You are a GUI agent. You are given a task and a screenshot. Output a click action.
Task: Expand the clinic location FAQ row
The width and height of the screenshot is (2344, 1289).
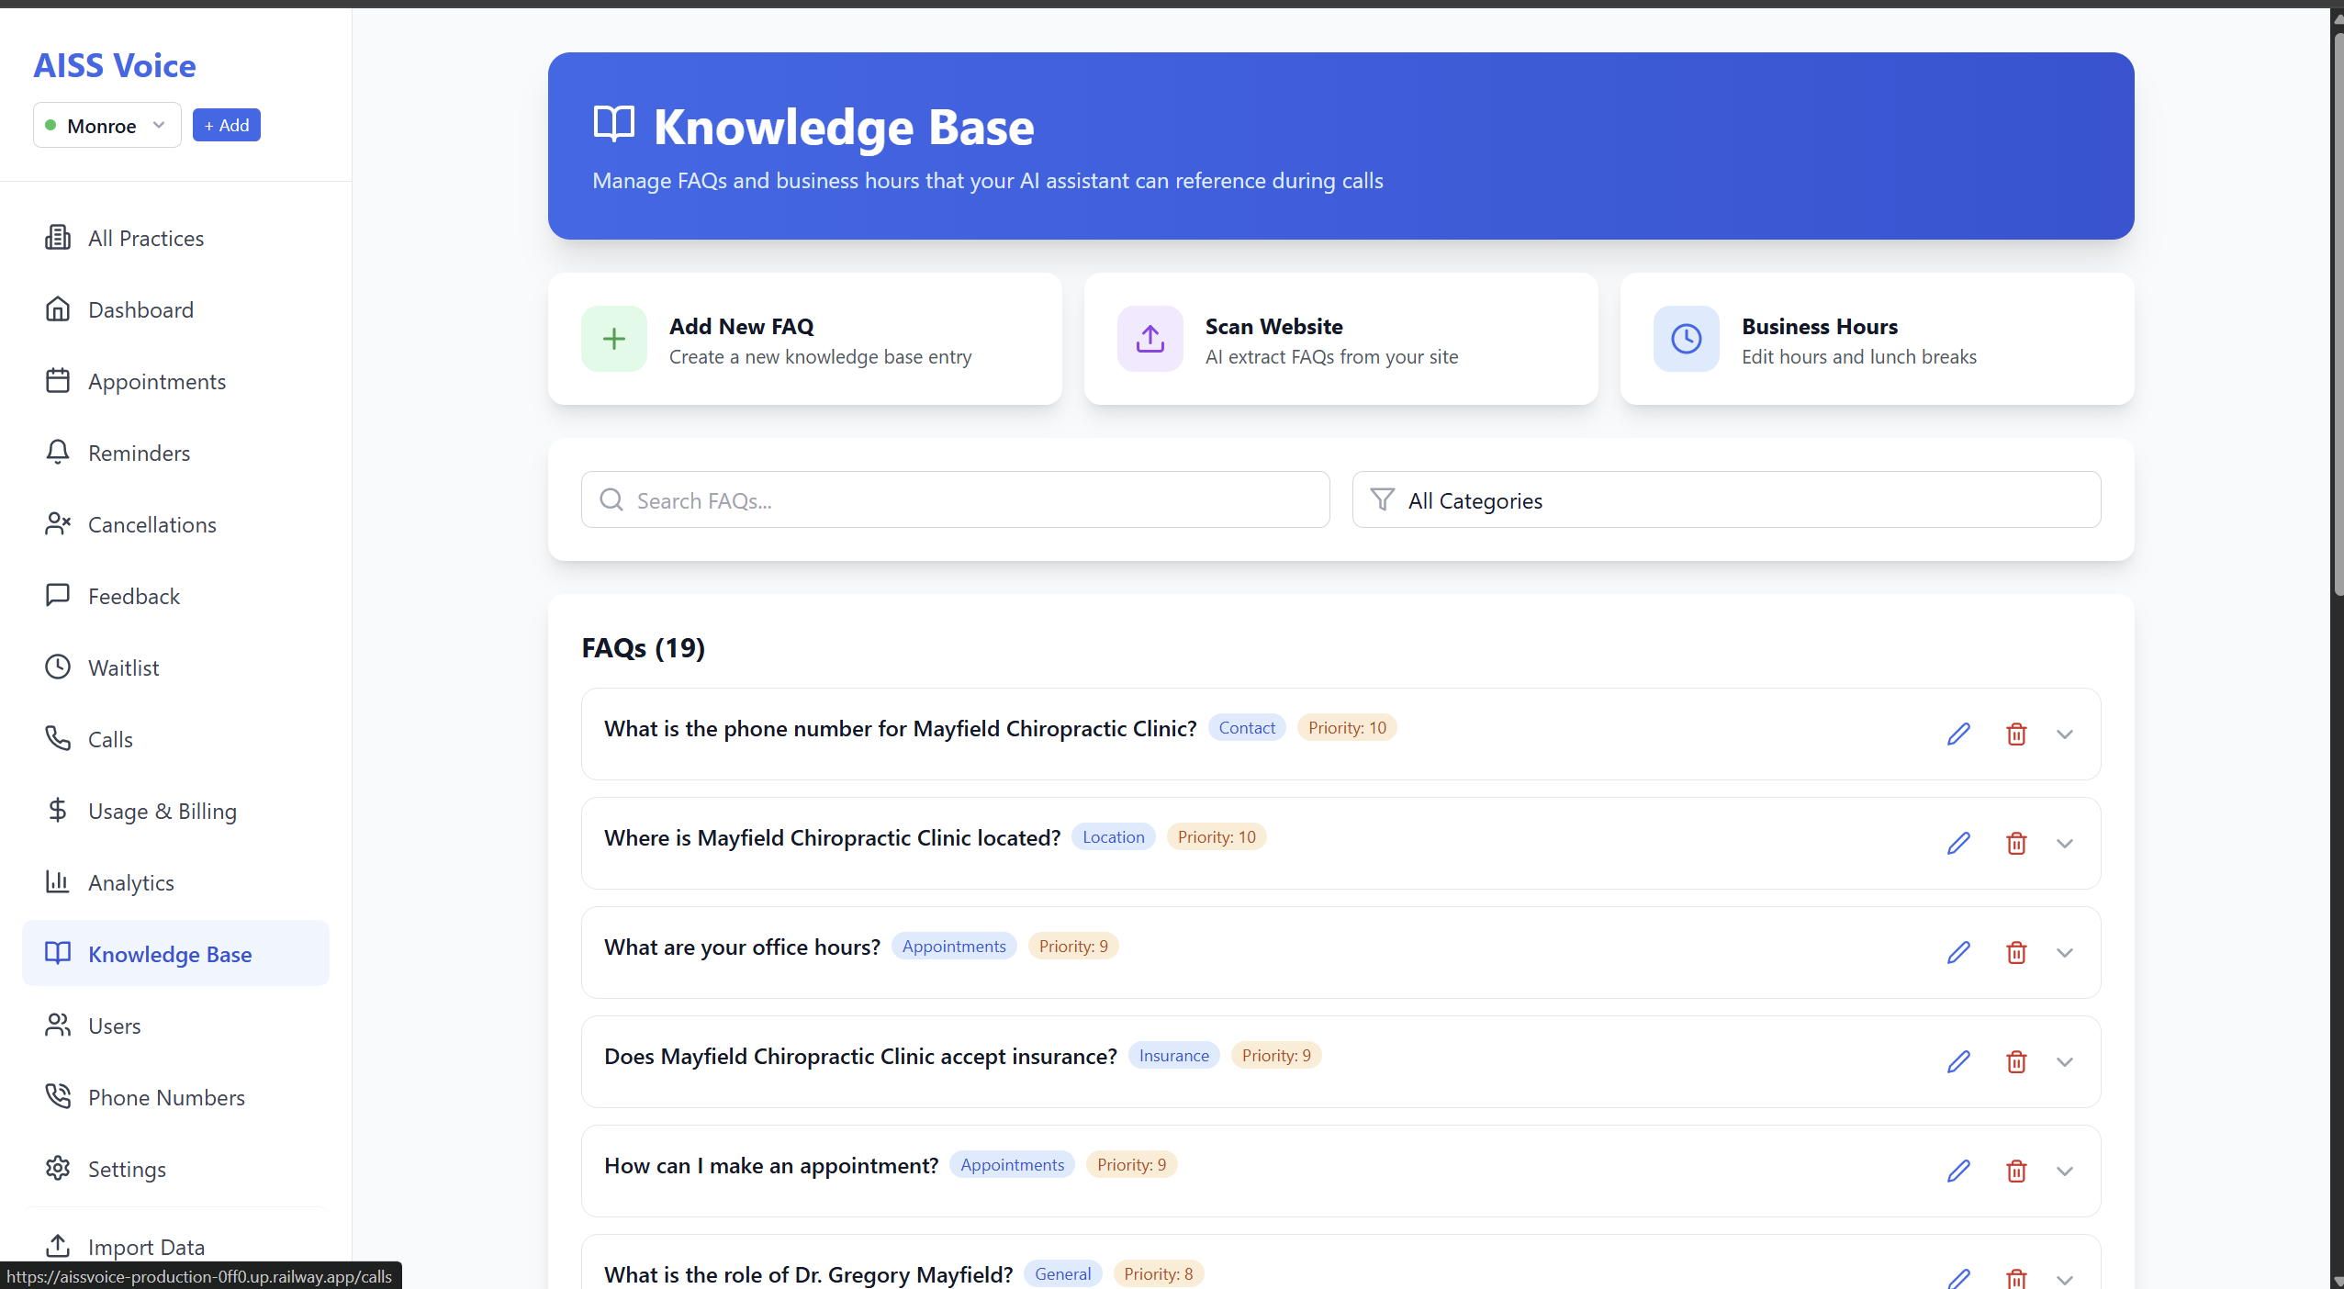(x=2065, y=843)
